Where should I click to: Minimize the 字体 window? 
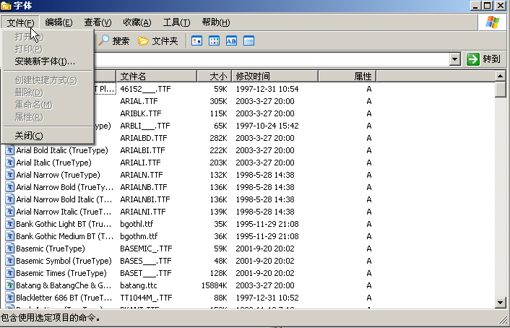pos(476,6)
